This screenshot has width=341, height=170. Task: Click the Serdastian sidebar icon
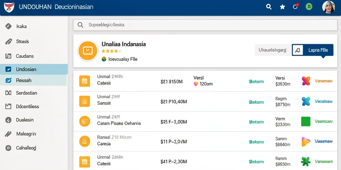[8, 93]
